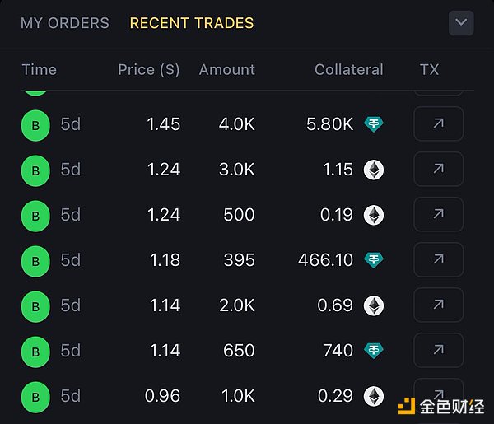Switch to MY ORDERS tab
This screenshot has height=424, width=494.
tap(64, 23)
